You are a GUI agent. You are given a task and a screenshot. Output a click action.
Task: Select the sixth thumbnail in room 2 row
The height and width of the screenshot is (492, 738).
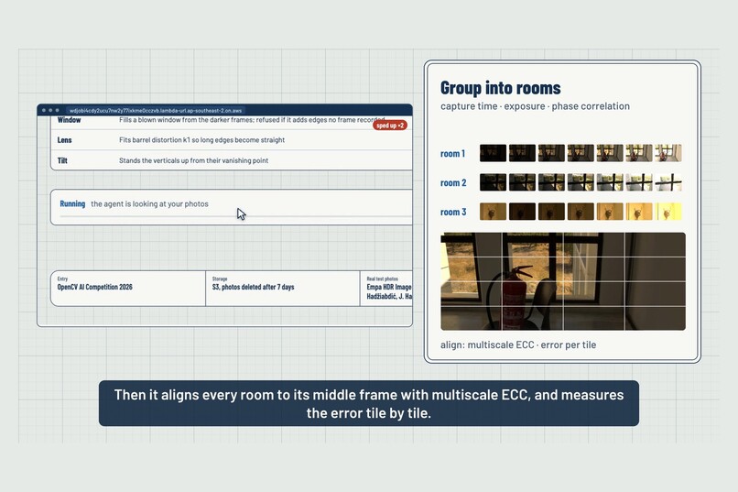tap(639, 182)
